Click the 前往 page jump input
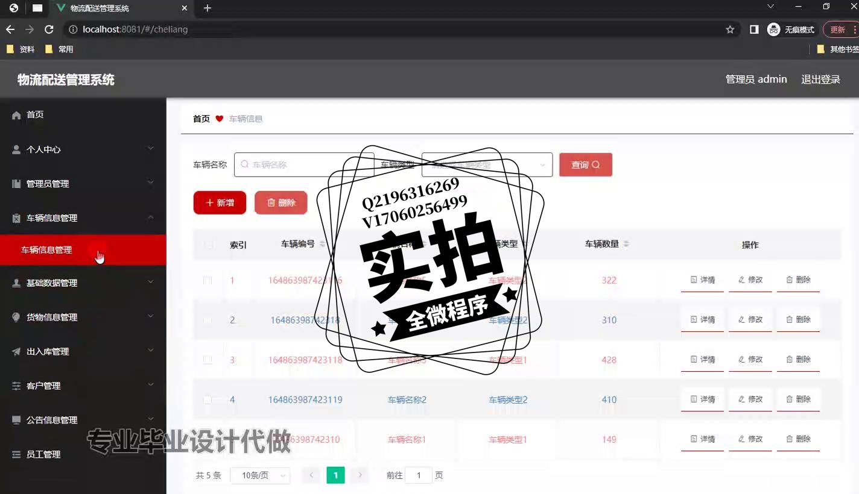 coord(419,475)
